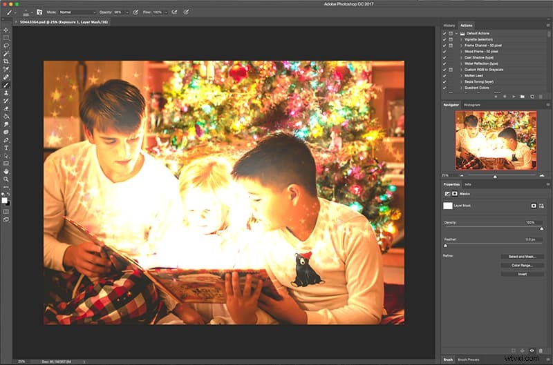The height and width of the screenshot is (365, 553).
Task: Select the History Brush tool
Action: pyautogui.click(x=6, y=101)
